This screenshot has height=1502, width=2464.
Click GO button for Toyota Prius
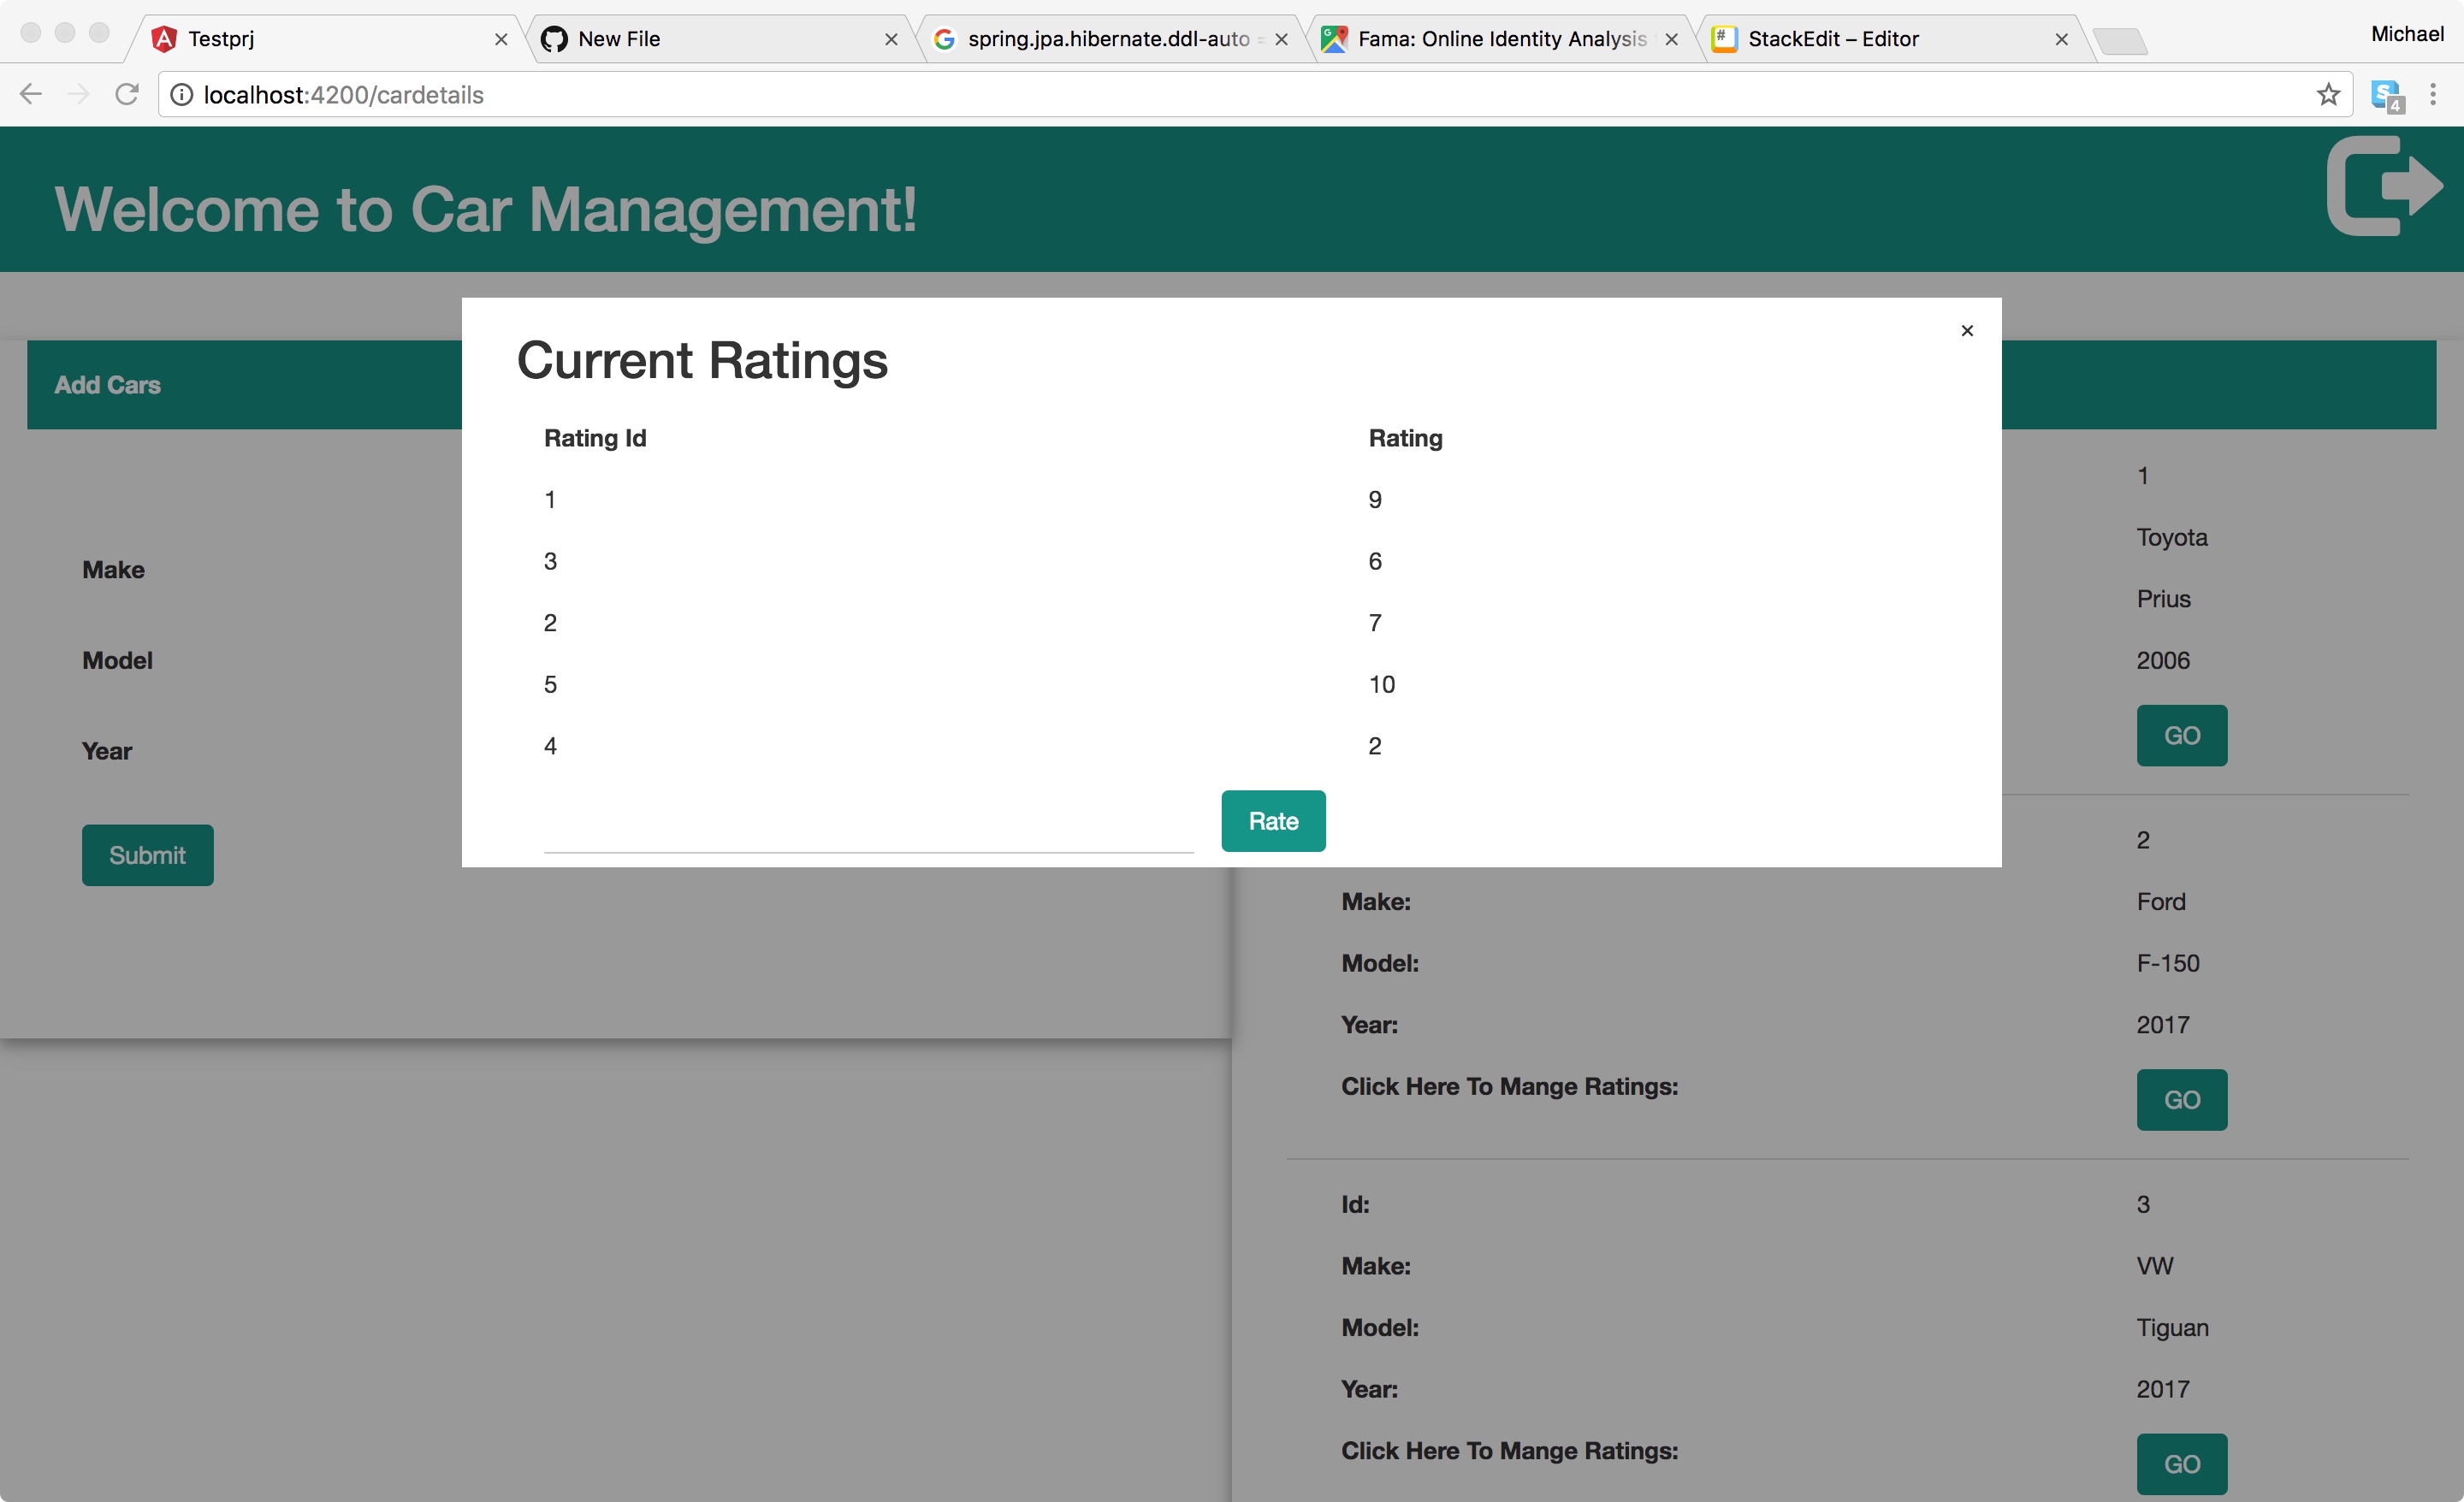click(x=2181, y=735)
